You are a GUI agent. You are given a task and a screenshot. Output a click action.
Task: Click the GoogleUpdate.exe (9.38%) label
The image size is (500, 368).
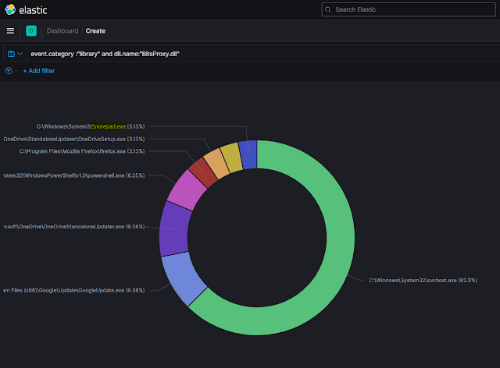(x=73, y=290)
